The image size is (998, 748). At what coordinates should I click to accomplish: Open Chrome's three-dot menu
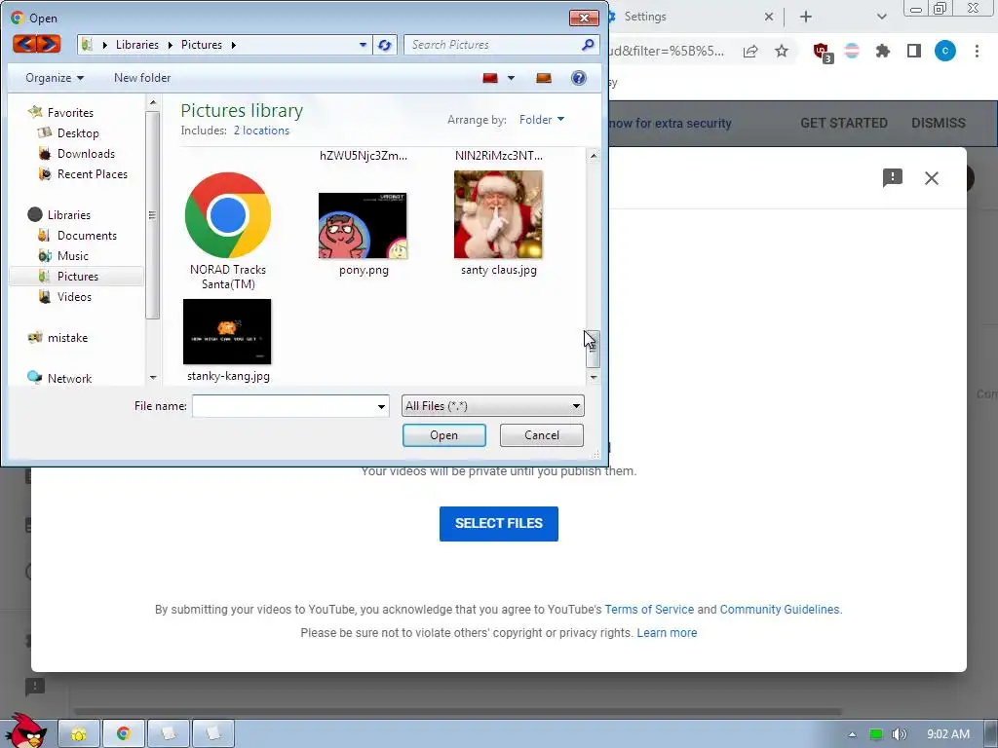point(977,51)
